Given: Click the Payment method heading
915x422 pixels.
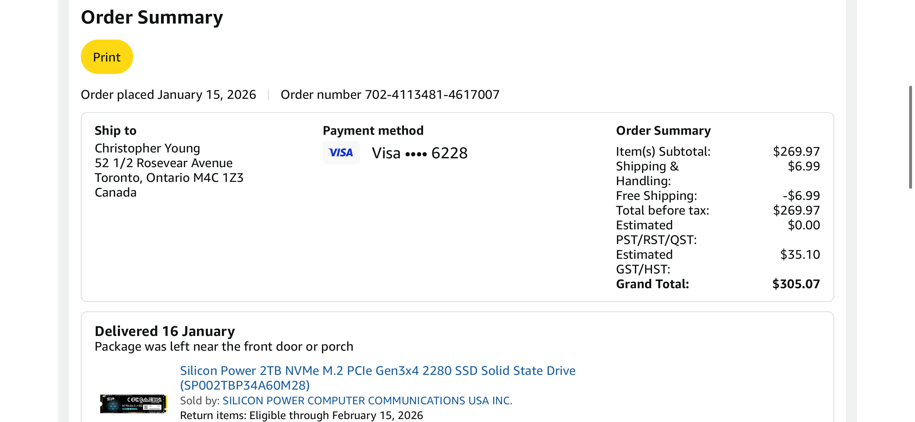Looking at the screenshot, I should [373, 131].
